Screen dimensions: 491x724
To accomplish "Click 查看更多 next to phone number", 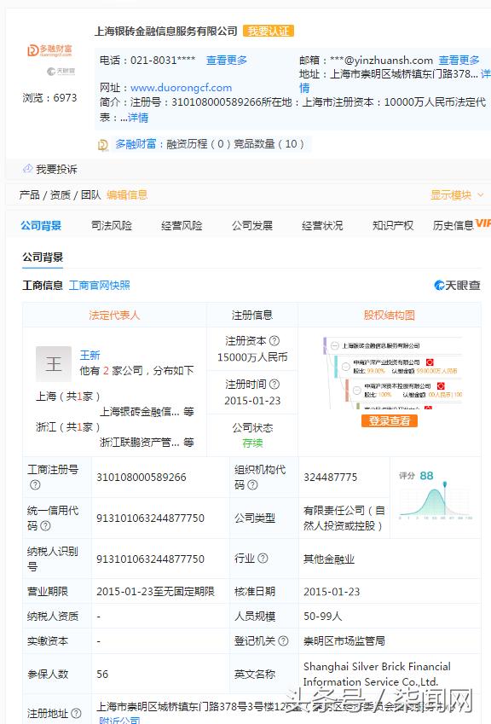I will point(227,60).
